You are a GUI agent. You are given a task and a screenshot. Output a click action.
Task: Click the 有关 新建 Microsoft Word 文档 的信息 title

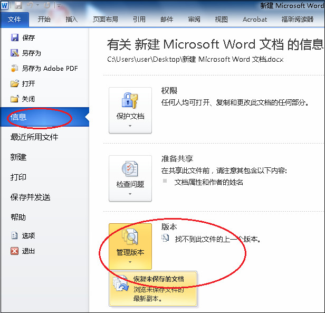point(215,44)
